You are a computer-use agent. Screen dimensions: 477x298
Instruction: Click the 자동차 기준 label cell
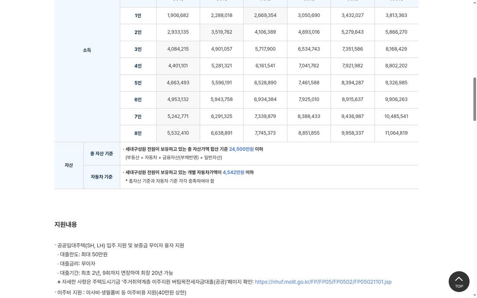pos(101,177)
